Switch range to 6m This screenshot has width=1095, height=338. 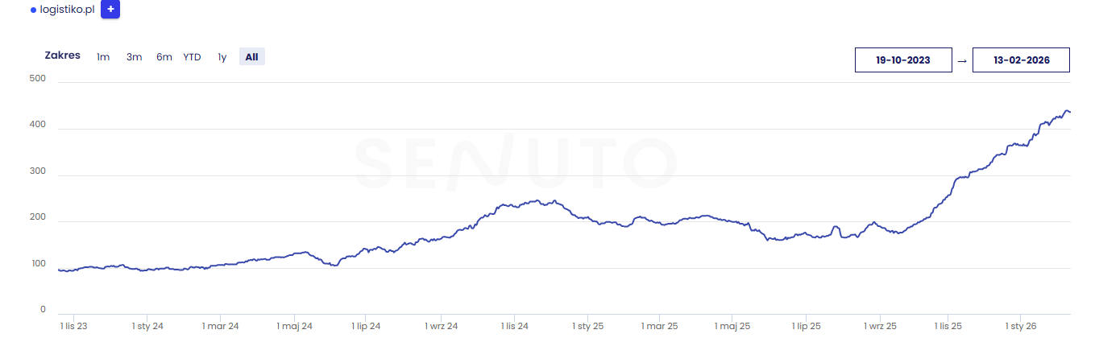click(164, 56)
